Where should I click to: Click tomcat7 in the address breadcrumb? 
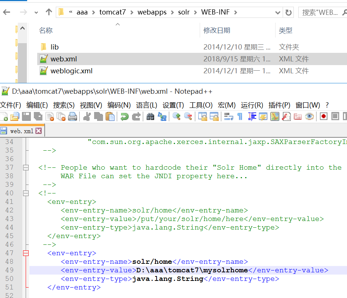point(112,12)
